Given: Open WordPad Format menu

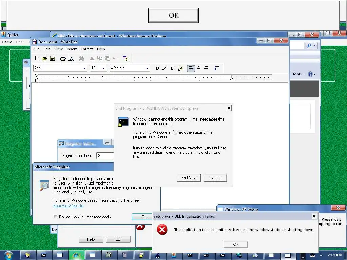Looking at the screenshot, I should tap(87, 49).
